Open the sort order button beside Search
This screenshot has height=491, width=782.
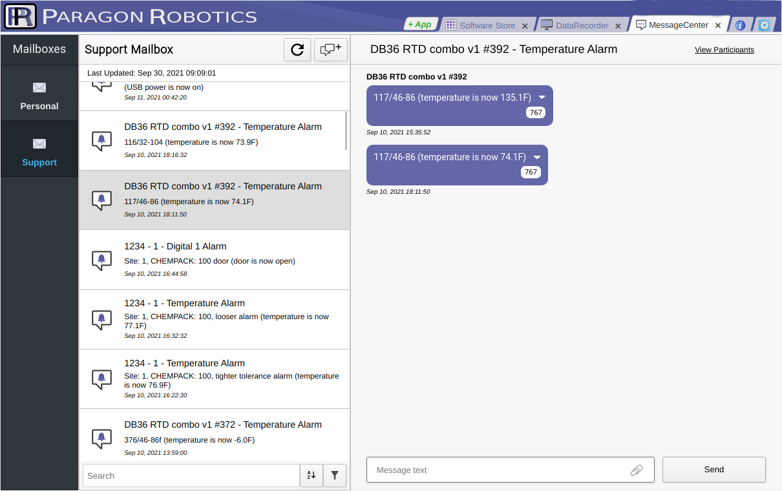312,475
